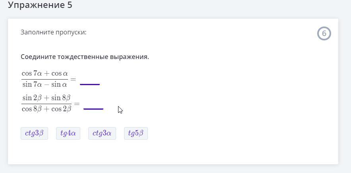This screenshot has height=173, width=351.
Task: Click the denominator sin 7α − sin α
Action: (x=45, y=84)
